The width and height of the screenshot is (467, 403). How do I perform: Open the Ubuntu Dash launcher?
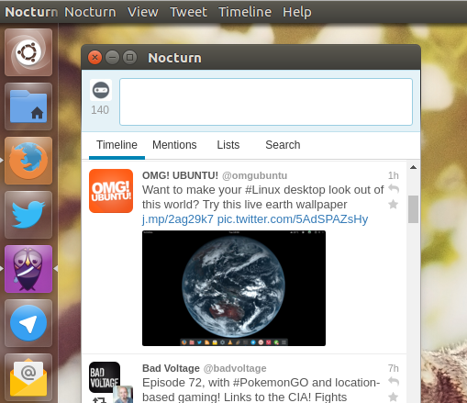pos(28,52)
